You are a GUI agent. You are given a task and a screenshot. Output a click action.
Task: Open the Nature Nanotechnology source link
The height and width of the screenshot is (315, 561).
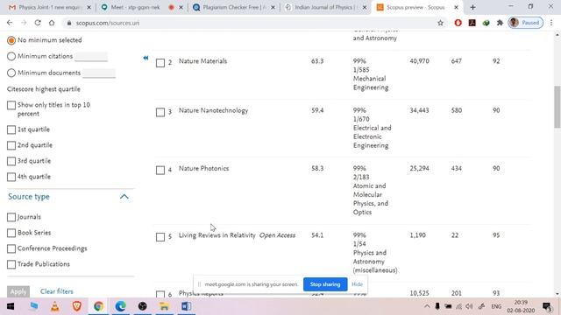click(213, 110)
